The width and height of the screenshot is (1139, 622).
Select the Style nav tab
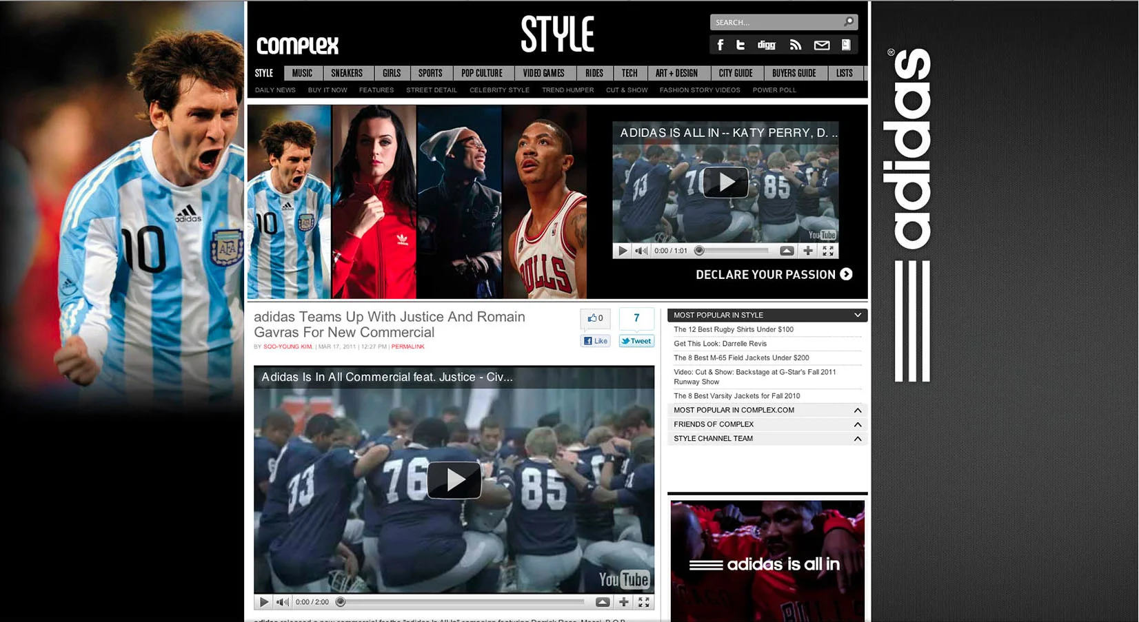(264, 73)
